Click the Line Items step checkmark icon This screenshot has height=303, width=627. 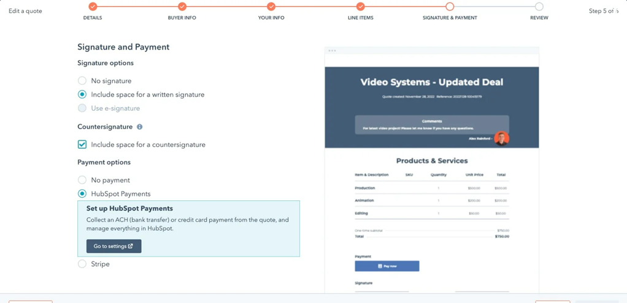[360, 7]
